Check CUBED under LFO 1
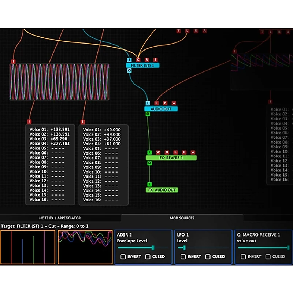The image size is (293, 293). 207,257
